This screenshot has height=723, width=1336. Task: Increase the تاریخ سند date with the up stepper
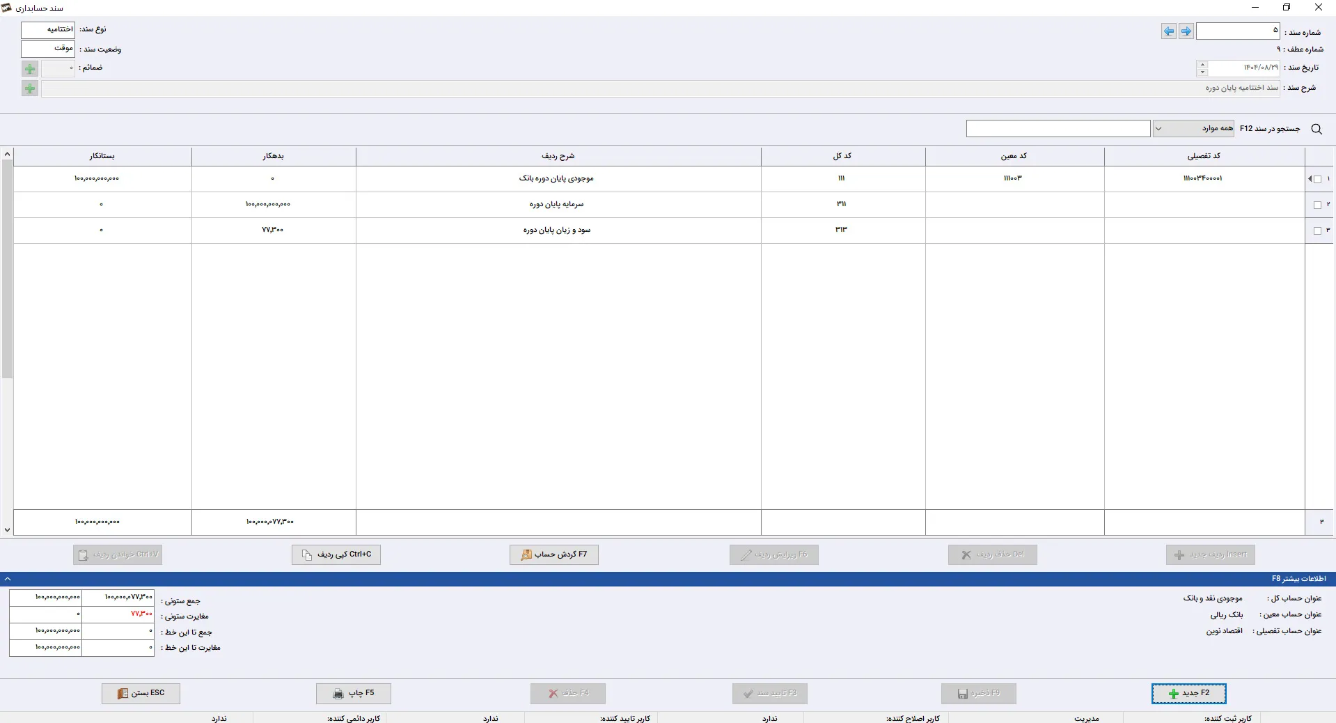[x=1202, y=64]
